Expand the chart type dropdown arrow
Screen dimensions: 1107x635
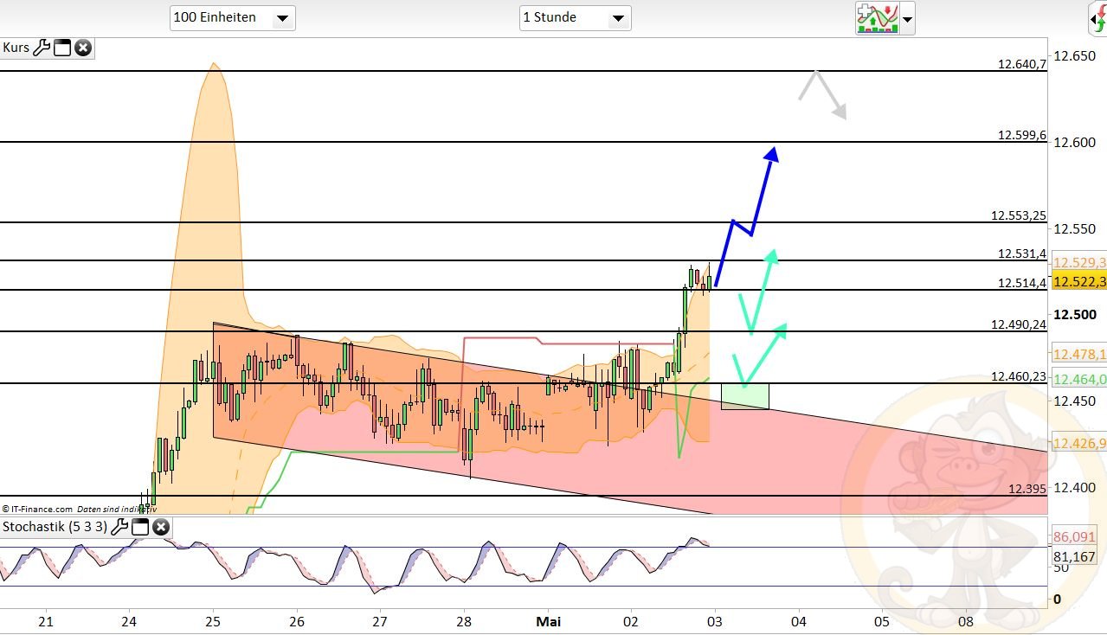(905, 17)
